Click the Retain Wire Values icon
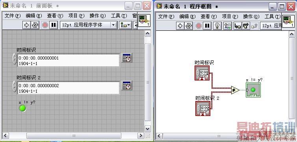The image size is (297, 142). [x=228, y=26]
